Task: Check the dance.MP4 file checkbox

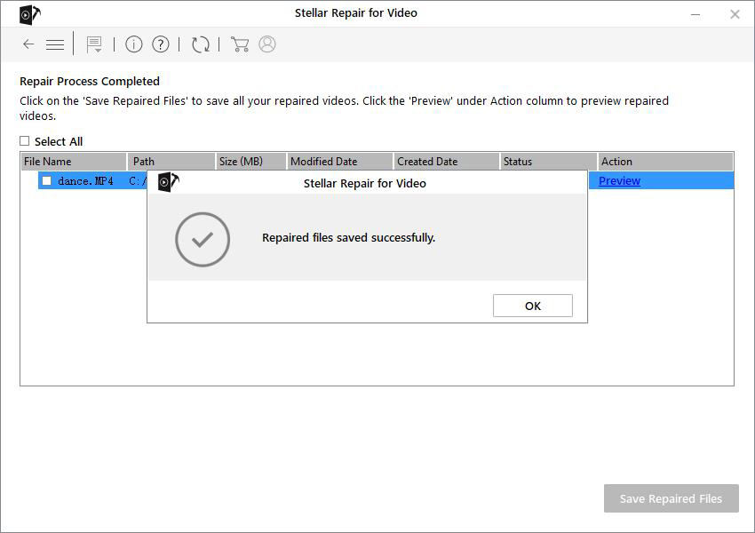Action: tap(46, 181)
